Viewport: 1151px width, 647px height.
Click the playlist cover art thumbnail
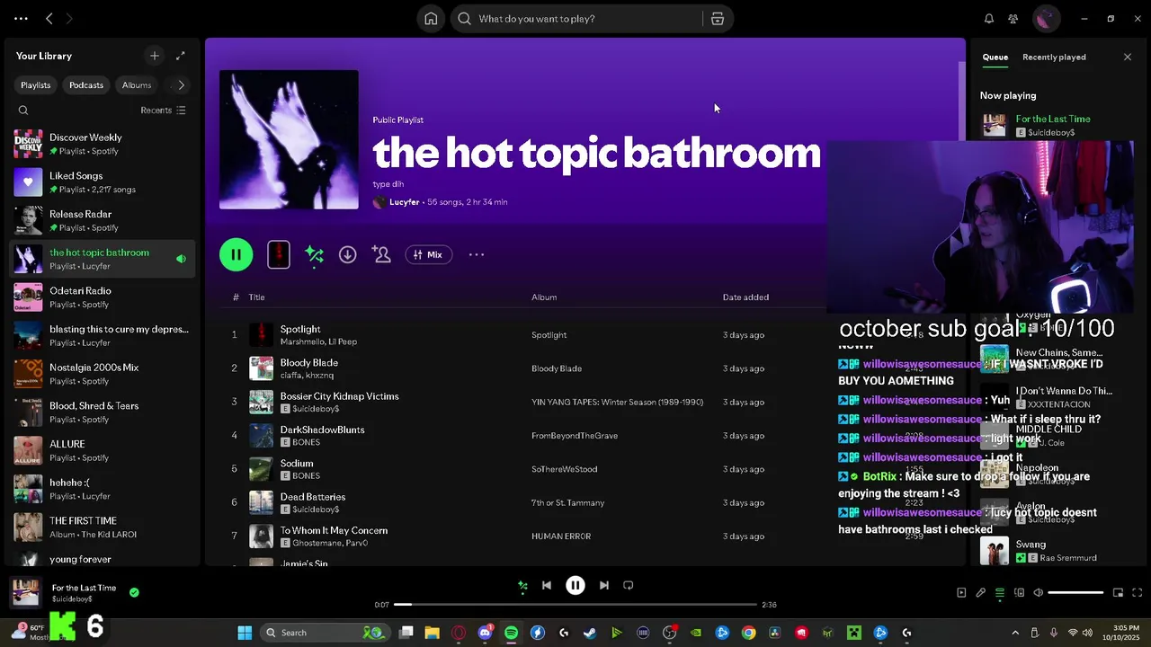tap(289, 139)
